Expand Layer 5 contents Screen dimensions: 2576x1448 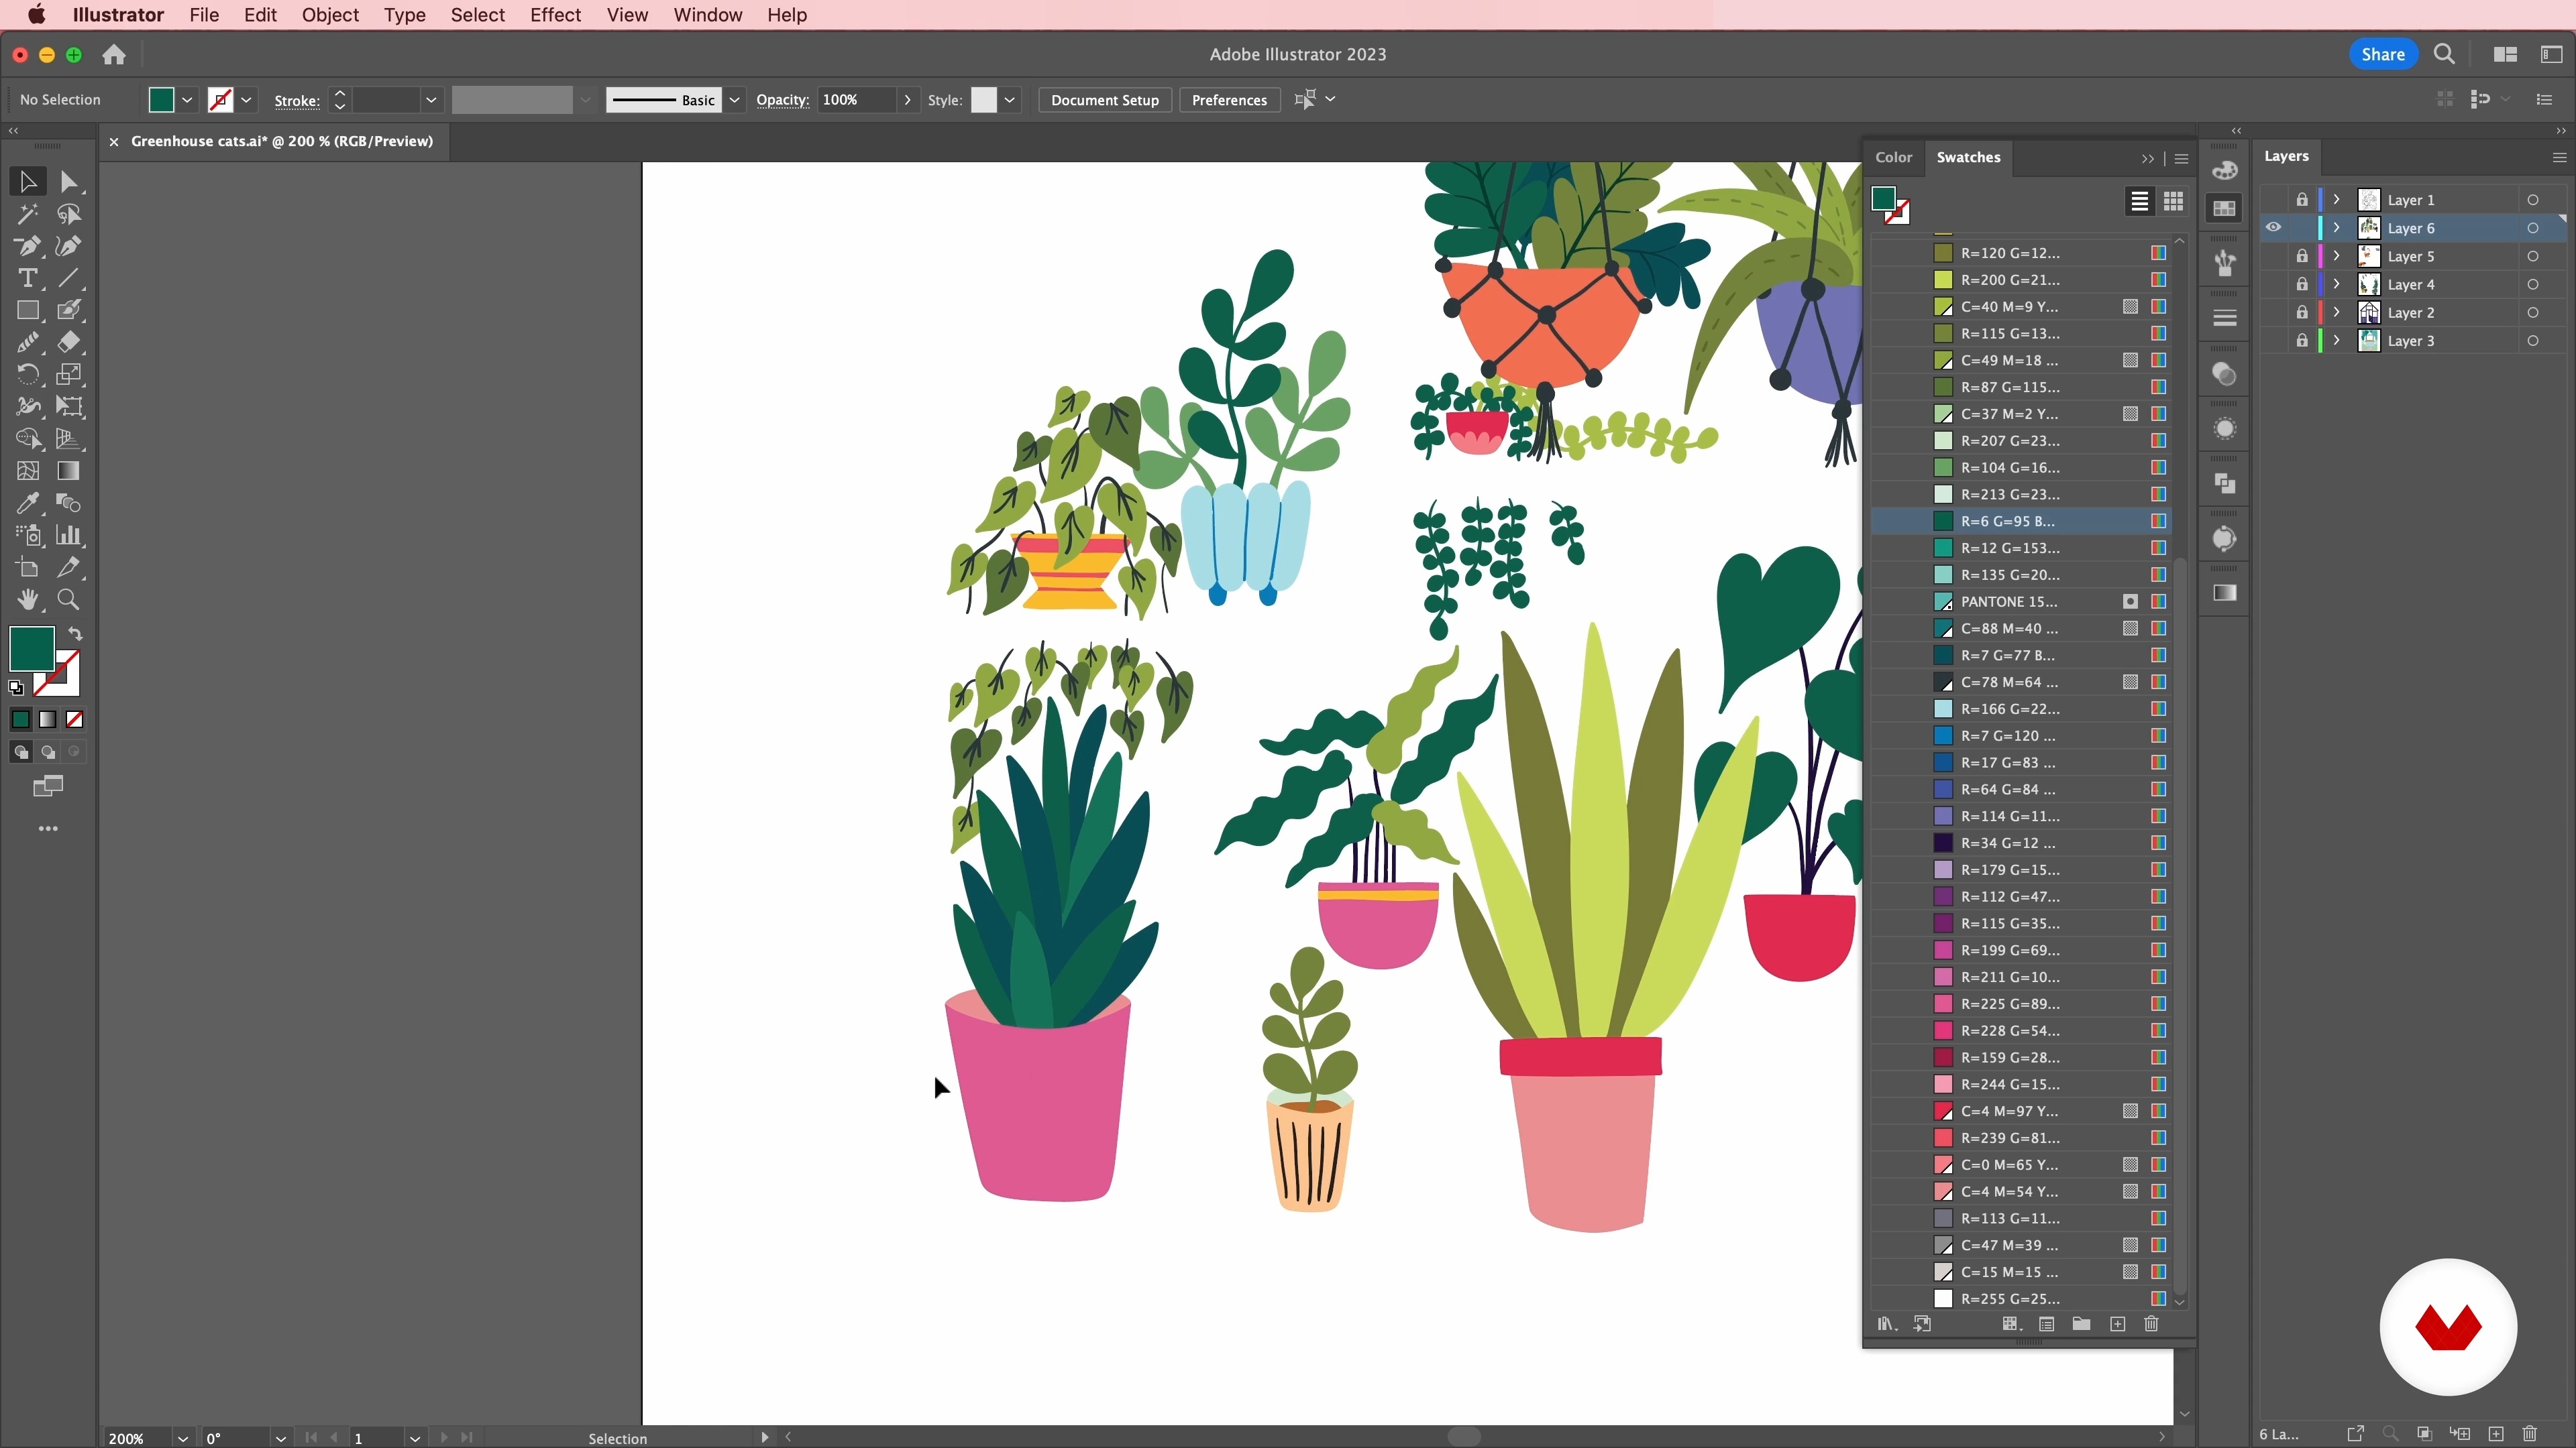pos(2337,257)
